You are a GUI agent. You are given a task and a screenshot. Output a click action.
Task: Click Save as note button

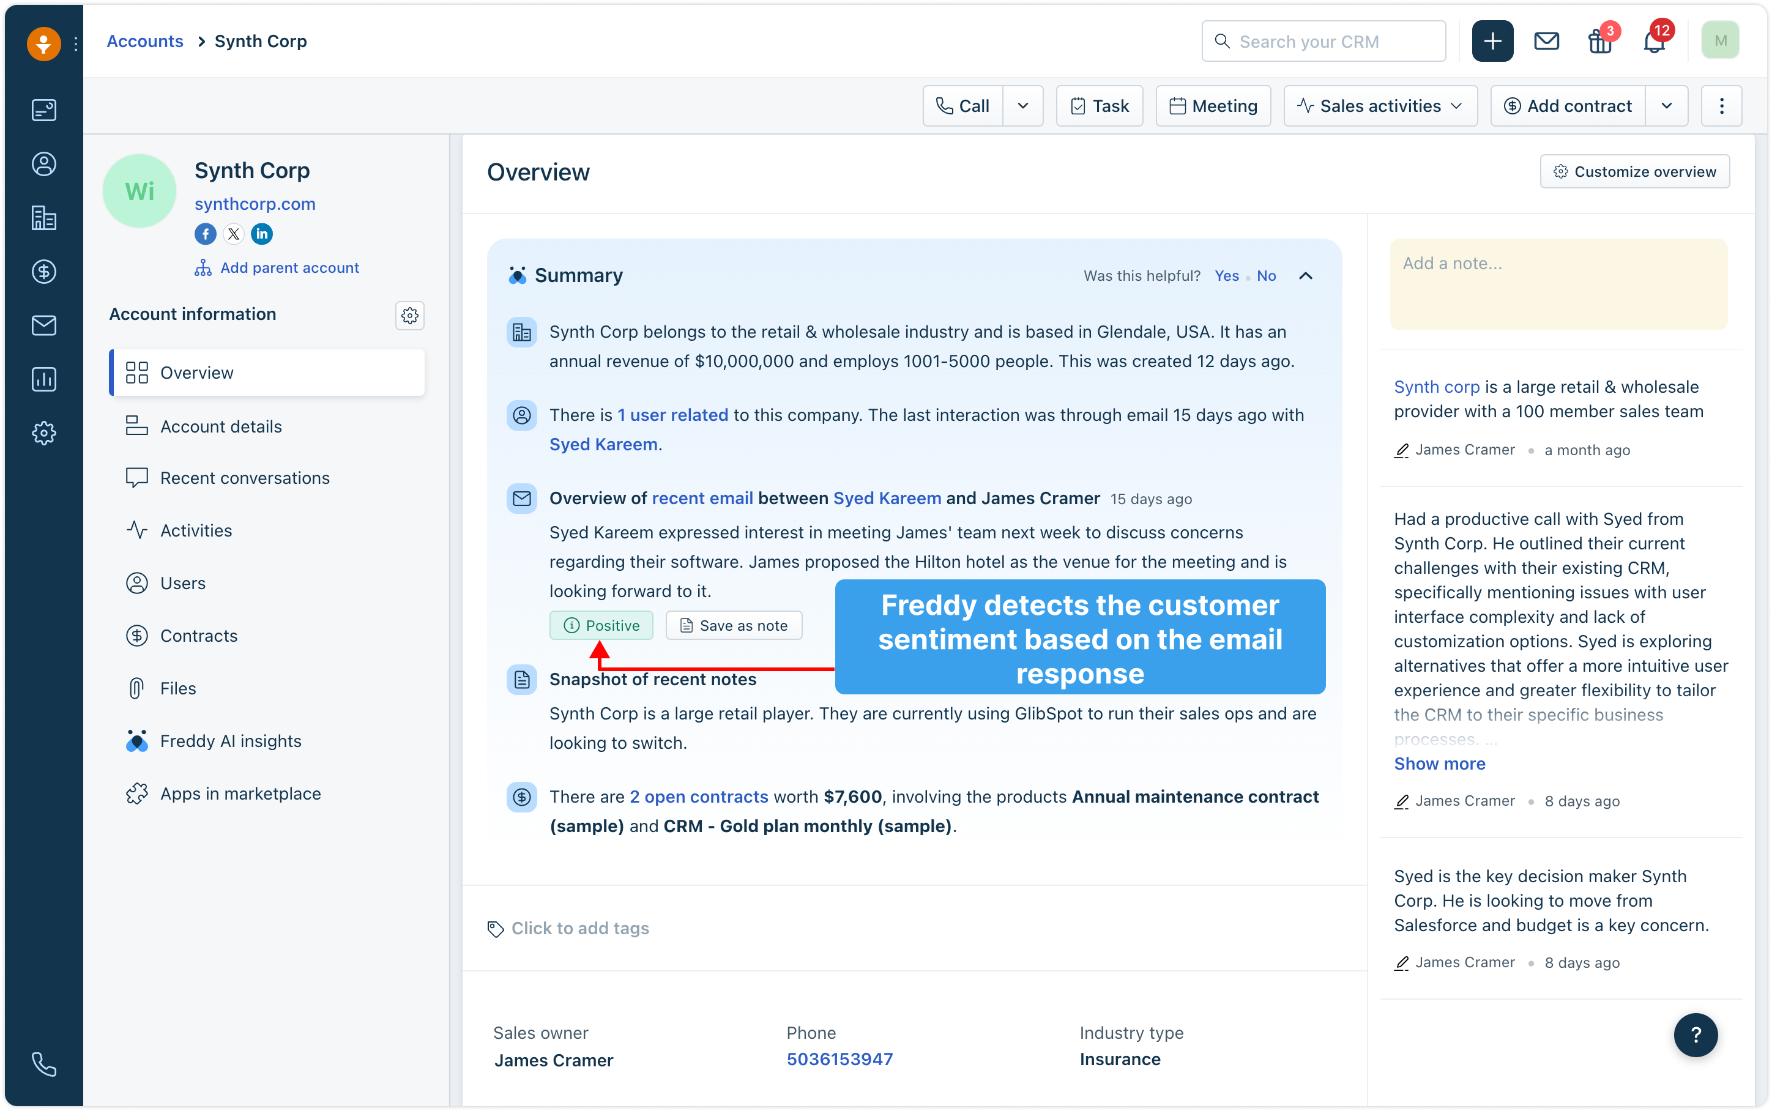[x=733, y=625]
